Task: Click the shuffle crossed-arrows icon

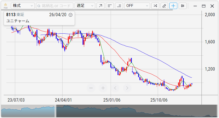Action: click(155, 6)
